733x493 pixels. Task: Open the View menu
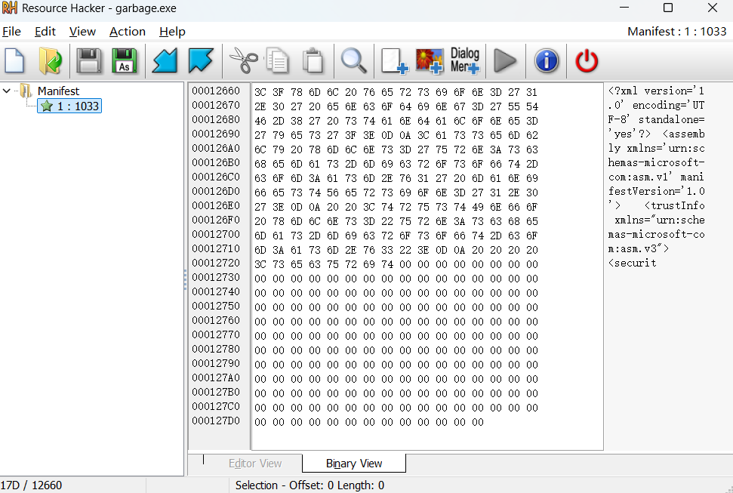pos(82,32)
